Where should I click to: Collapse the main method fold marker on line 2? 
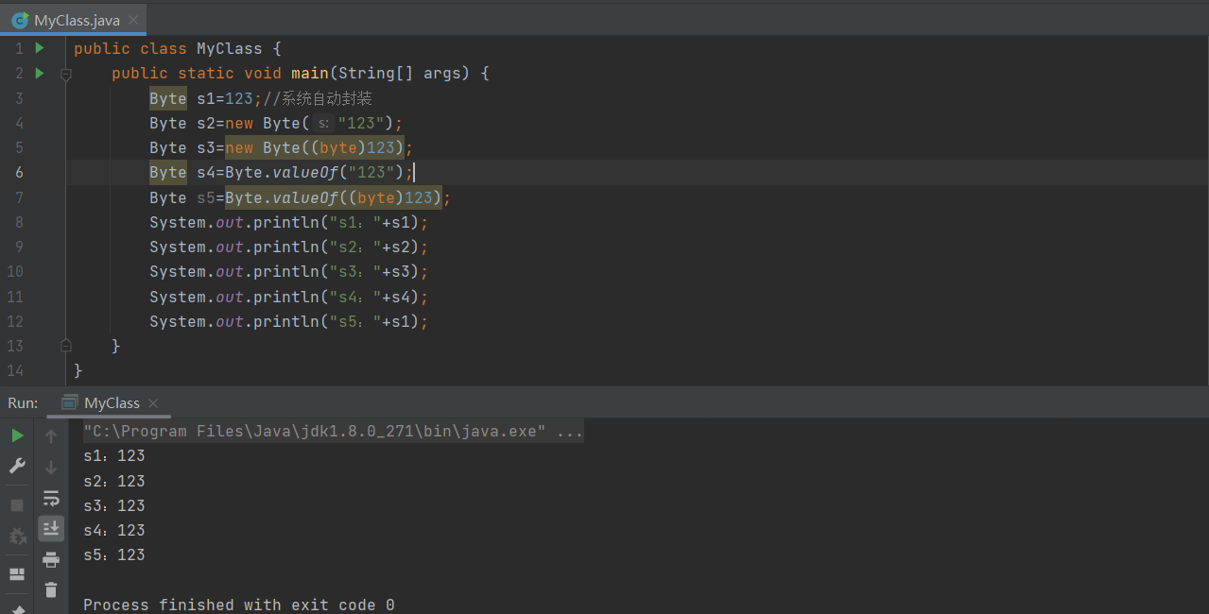coord(66,74)
